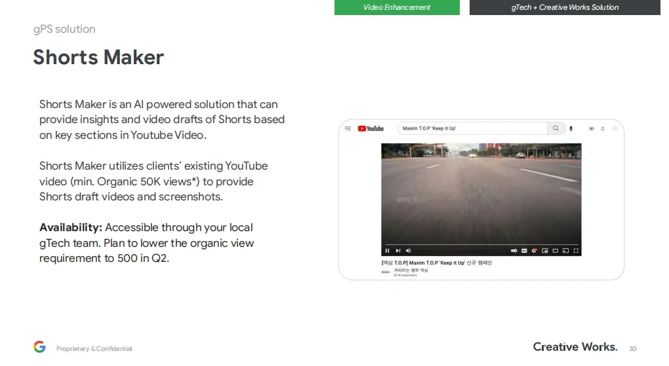
Task: Toggle theater mode in the player
Action: tap(556, 250)
